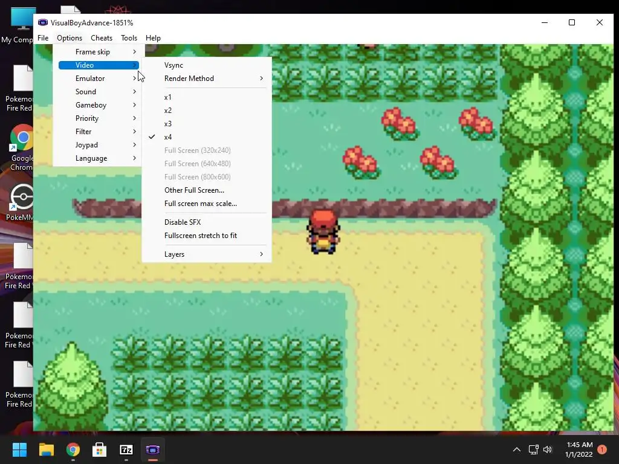Toggle Fullscreen stretch to fit
Viewport: 619px width, 464px height.
click(x=207, y=236)
